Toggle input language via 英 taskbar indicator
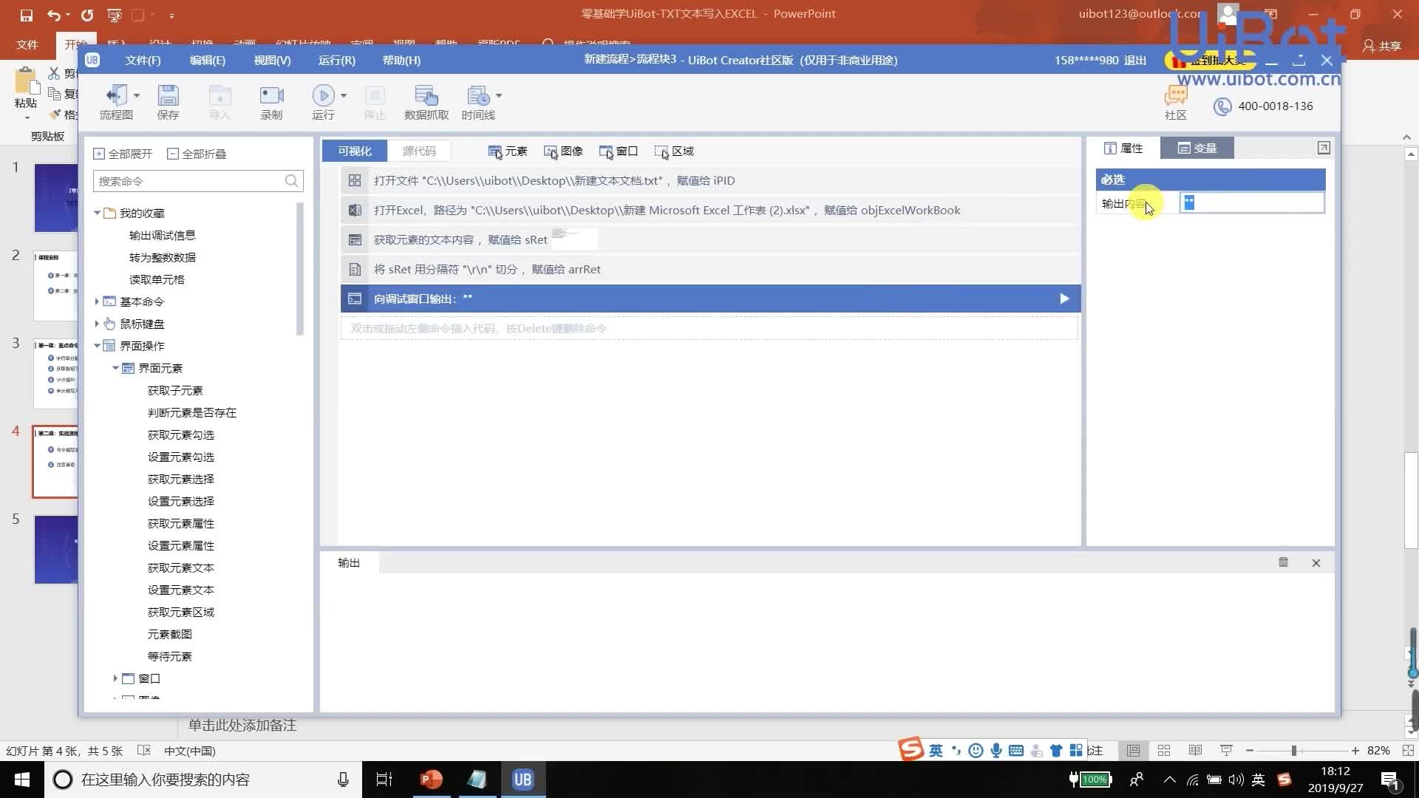This screenshot has width=1419, height=798. (1259, 780)
